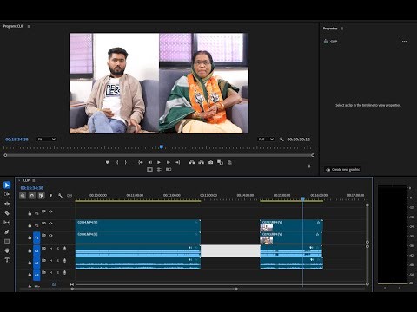Toggle lock on highlighted V1 track
This screenshot has width=417, height=312.
pos(30,237)
